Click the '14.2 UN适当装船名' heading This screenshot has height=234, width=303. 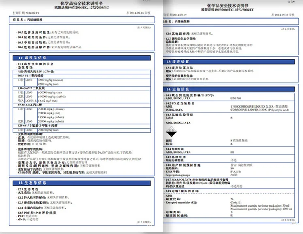coord(180,103)
